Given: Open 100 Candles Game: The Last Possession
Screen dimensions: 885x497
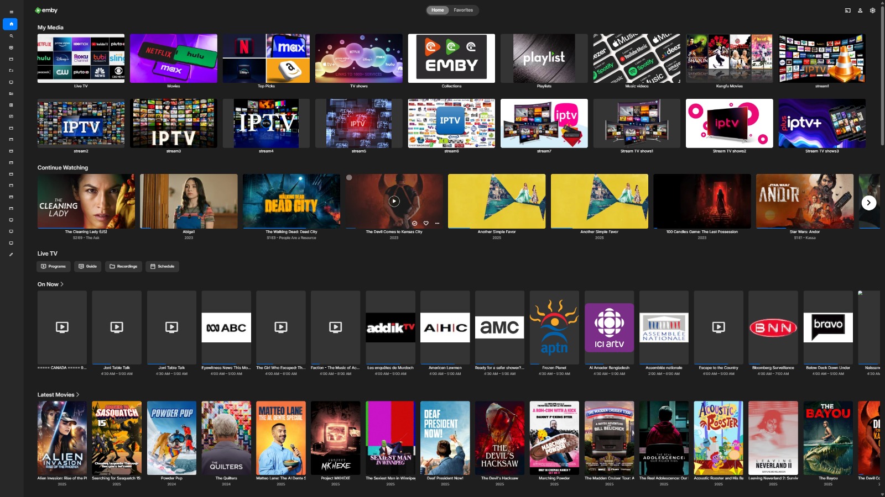Looking at the screenshot, I should pos(702,201).
